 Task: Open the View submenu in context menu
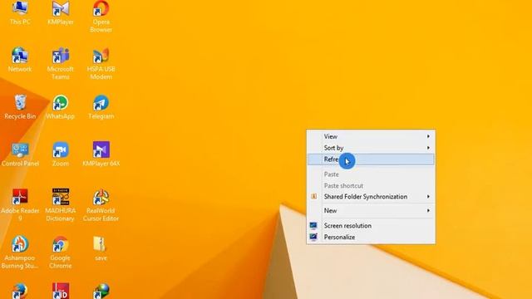pos(371,136)
